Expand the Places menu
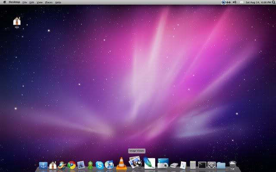This screenshot has height=172, width=276. [49, 3]
